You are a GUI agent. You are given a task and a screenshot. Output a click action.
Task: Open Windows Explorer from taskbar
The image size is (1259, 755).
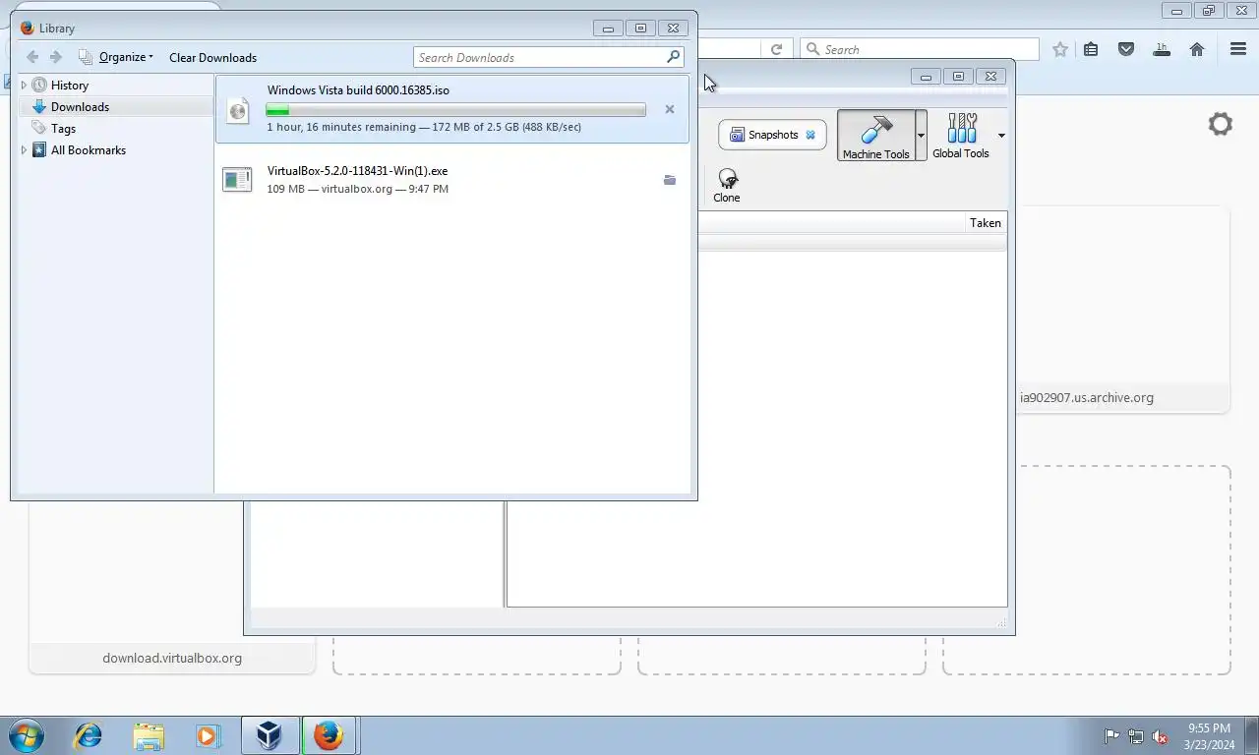coord(149,735)
